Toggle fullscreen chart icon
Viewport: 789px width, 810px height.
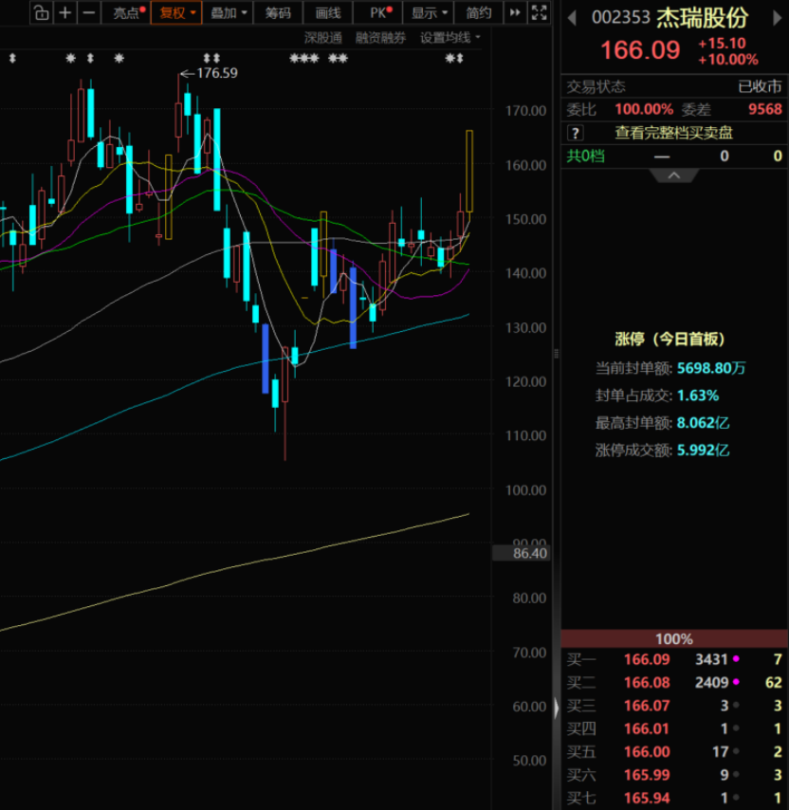tap(539, 13)
